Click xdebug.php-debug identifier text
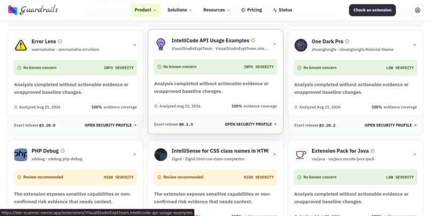 (65, 159)
